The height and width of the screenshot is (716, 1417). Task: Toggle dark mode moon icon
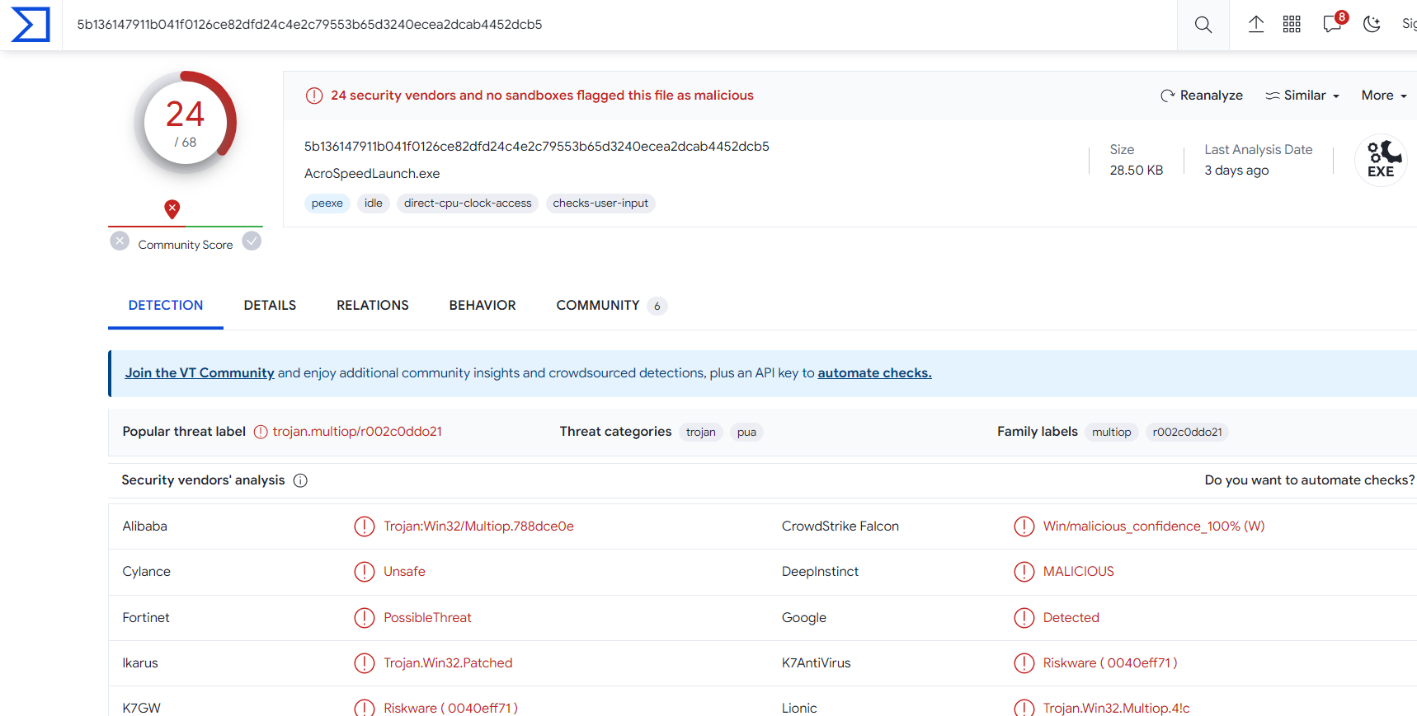(1372, 25)
